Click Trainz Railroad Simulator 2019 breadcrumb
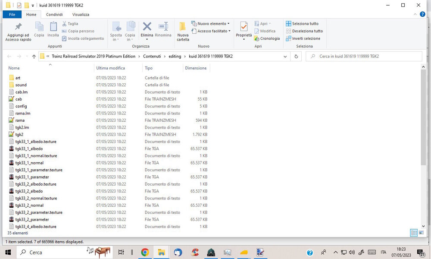This screenshot has width=431, height=259. click(x=94, y=57)
